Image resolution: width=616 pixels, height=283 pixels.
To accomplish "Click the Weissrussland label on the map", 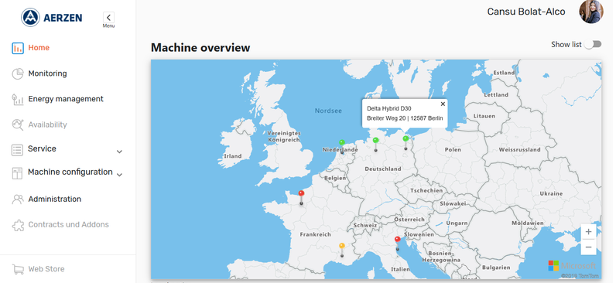I will (520, 149).
